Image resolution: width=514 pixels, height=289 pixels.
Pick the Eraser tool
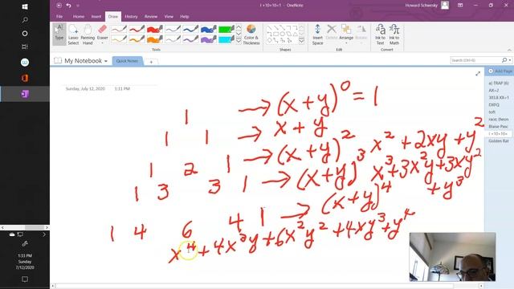pyautogui.click(x=102, y=32)
